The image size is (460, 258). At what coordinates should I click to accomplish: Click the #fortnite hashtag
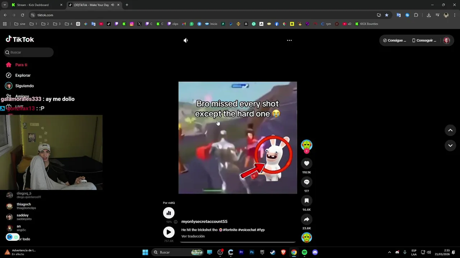(x=230, y=230)
